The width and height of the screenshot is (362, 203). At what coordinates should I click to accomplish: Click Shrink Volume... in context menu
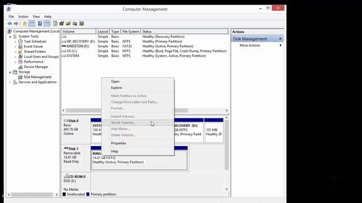coord(138,123)
